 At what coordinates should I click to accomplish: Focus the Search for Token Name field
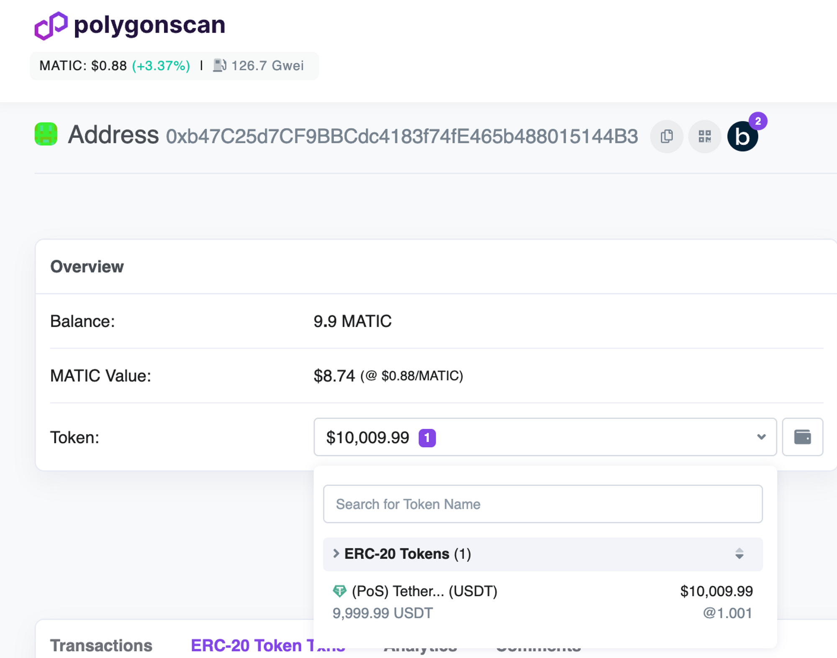[543, 504]
